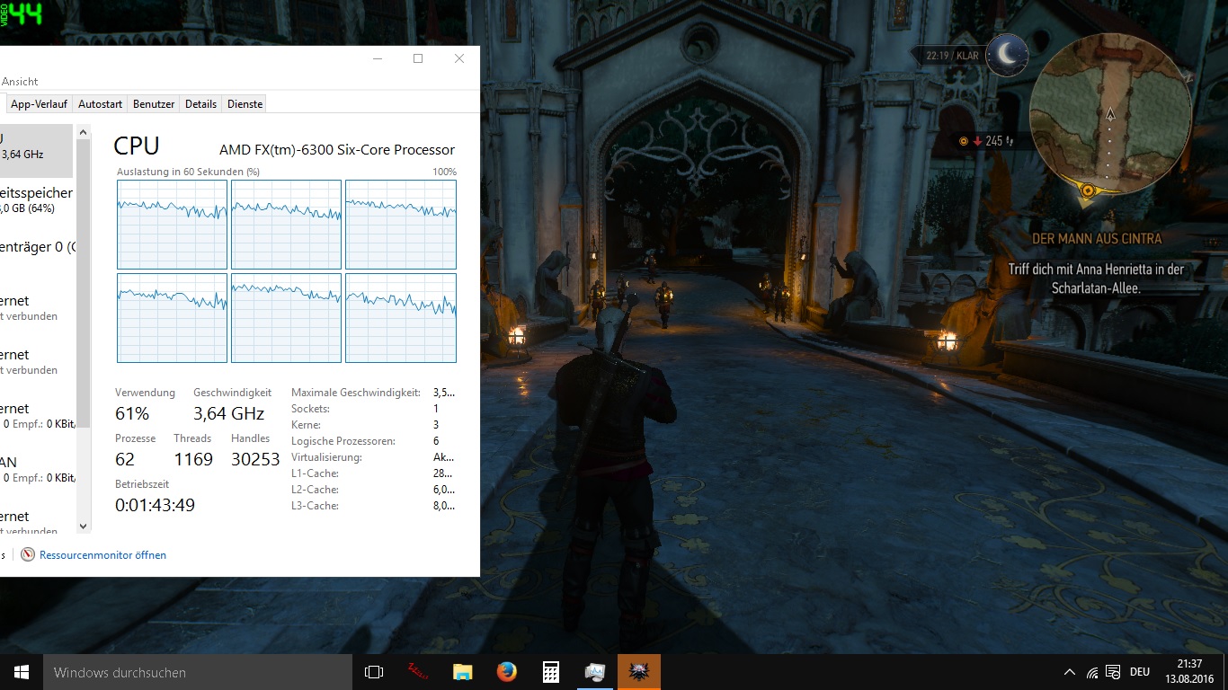Click the game minimap
The height and width of the screenshot is (690, 1228).
click(x=1110, y=115)
